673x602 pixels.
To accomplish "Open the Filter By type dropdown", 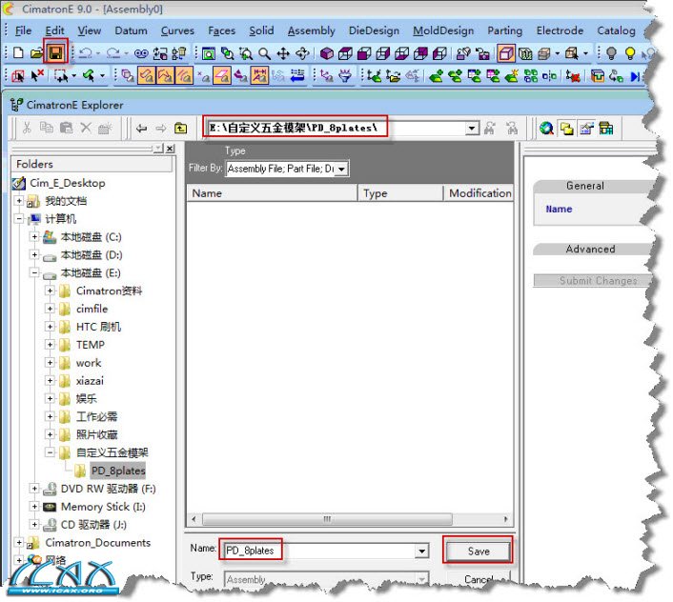I will (x=341, y=169).
